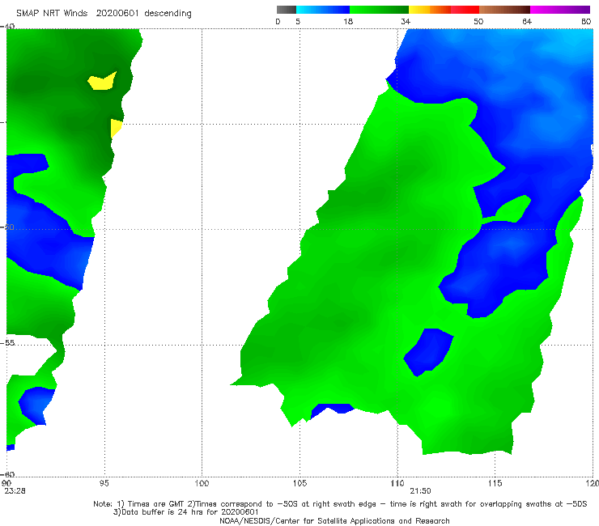Click the color bar label '34'

[406, 21]
